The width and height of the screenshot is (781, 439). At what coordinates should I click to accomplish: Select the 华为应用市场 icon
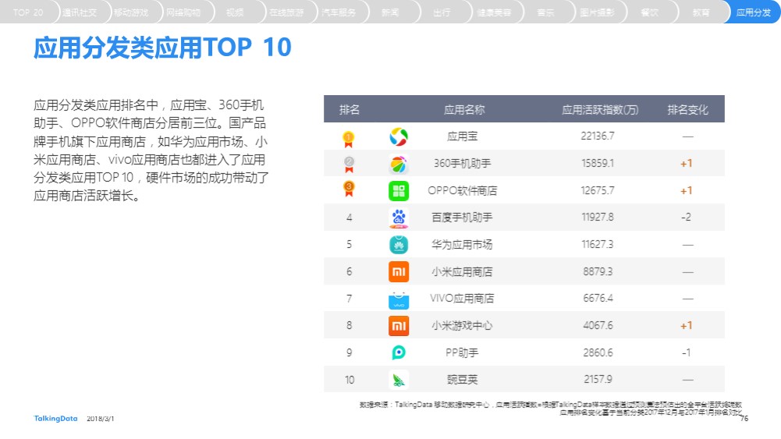click(399, 245)
